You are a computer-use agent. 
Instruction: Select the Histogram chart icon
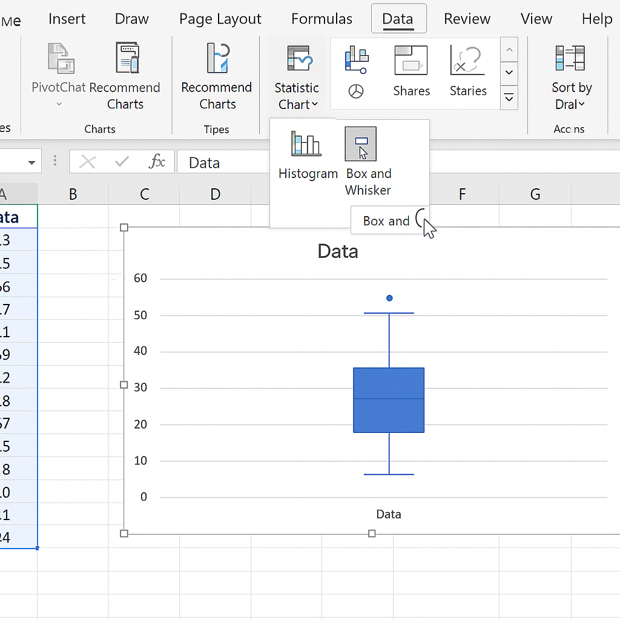pos(306,144)
